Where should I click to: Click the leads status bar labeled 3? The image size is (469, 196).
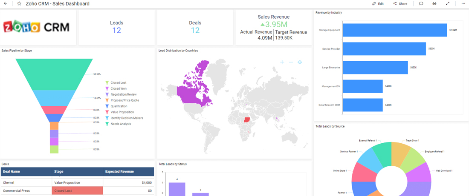click(x=200, y=194)
